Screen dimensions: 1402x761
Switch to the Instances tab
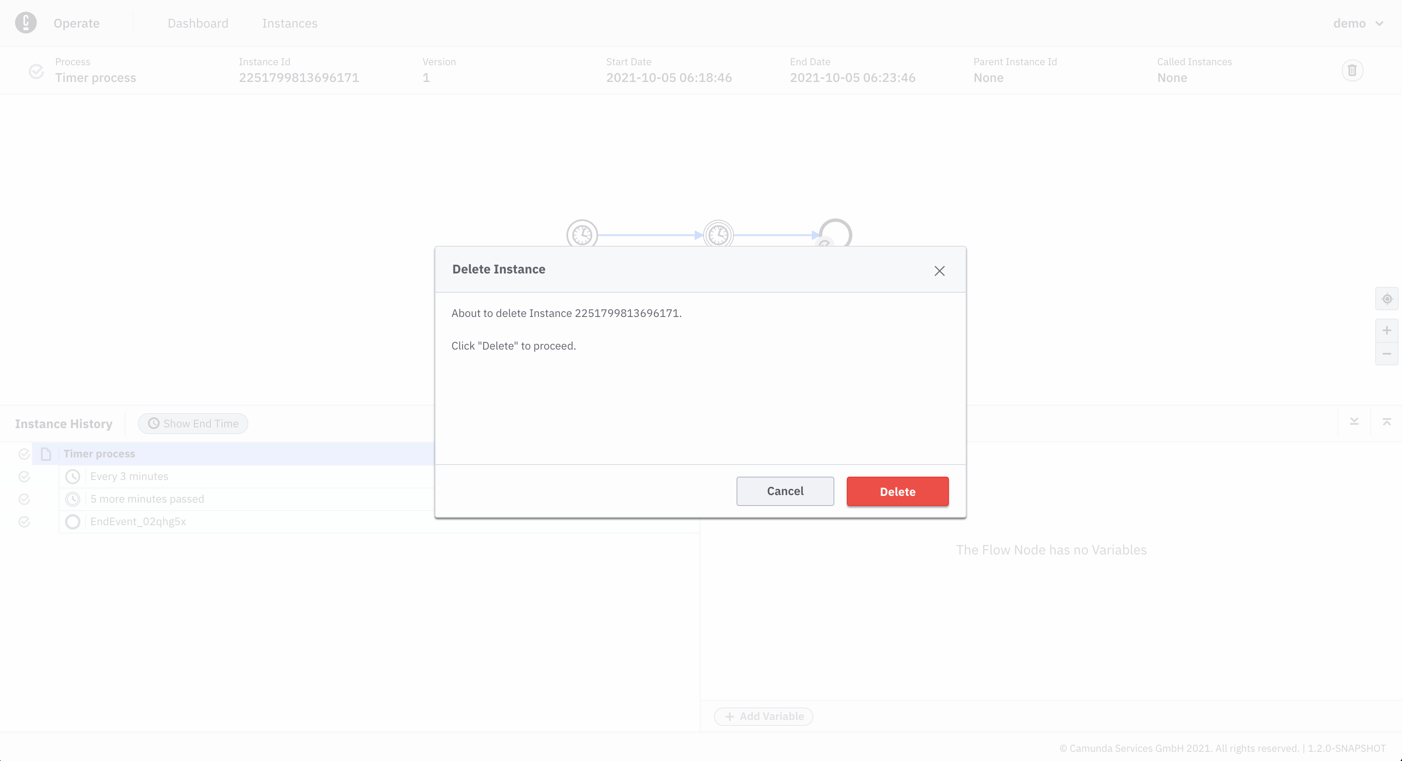(290, 23)
